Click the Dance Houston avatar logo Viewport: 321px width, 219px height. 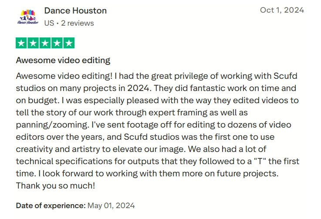pyautogui.click(x=28, y=17)
